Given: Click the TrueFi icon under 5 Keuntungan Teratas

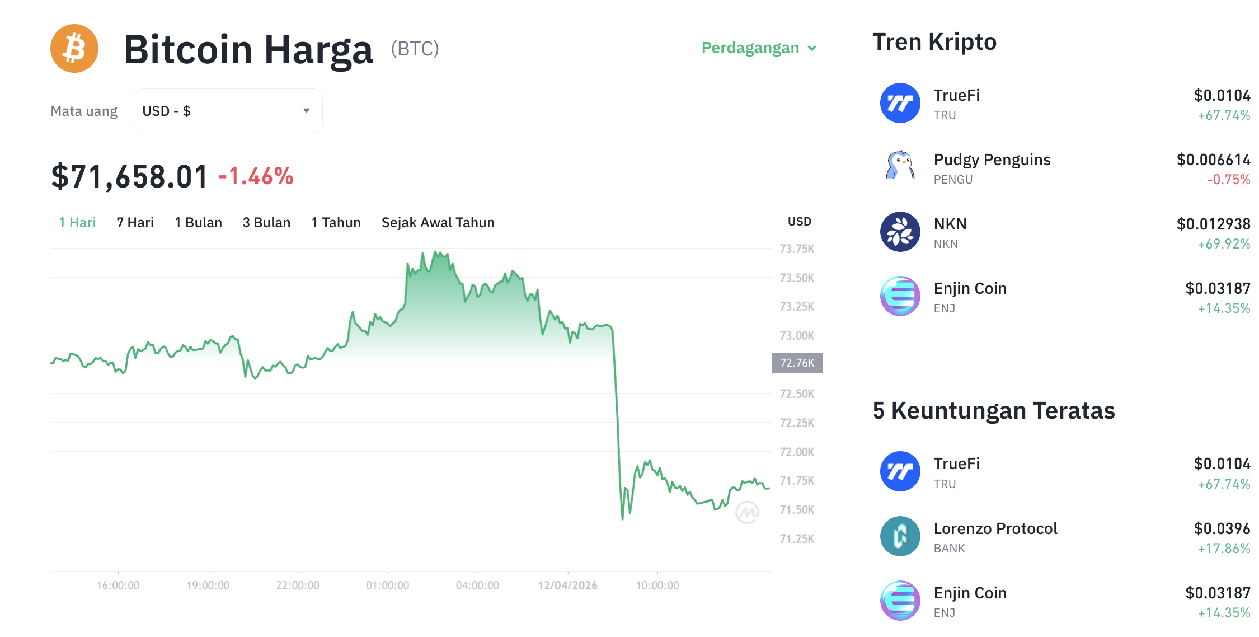Looking at the screenshot, I should [900, 471].
